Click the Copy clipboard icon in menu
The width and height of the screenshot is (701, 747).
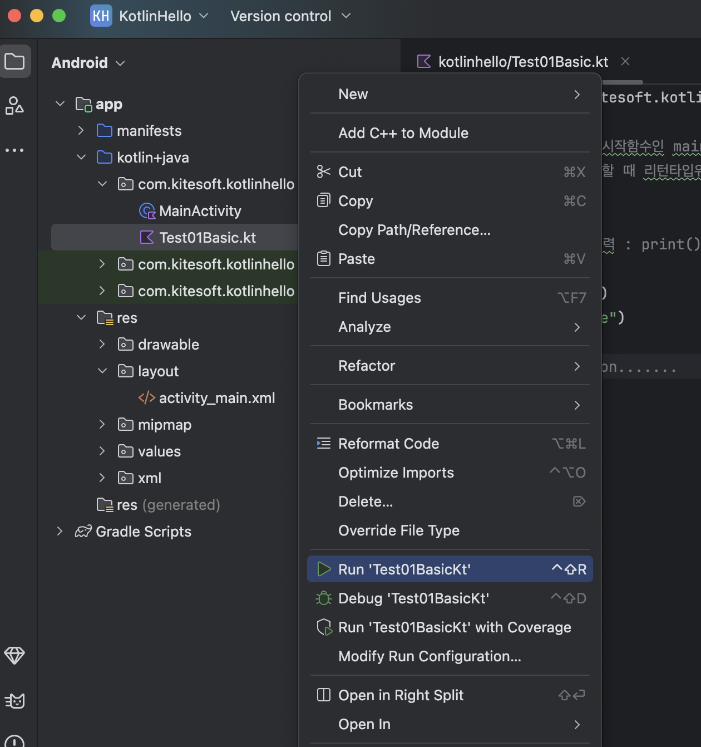click(x=324, y=201)
